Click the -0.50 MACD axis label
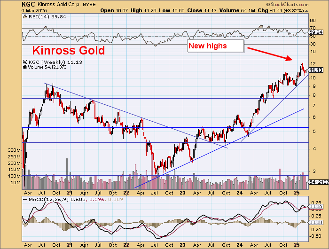329x249 pixels. coord(315,236)
